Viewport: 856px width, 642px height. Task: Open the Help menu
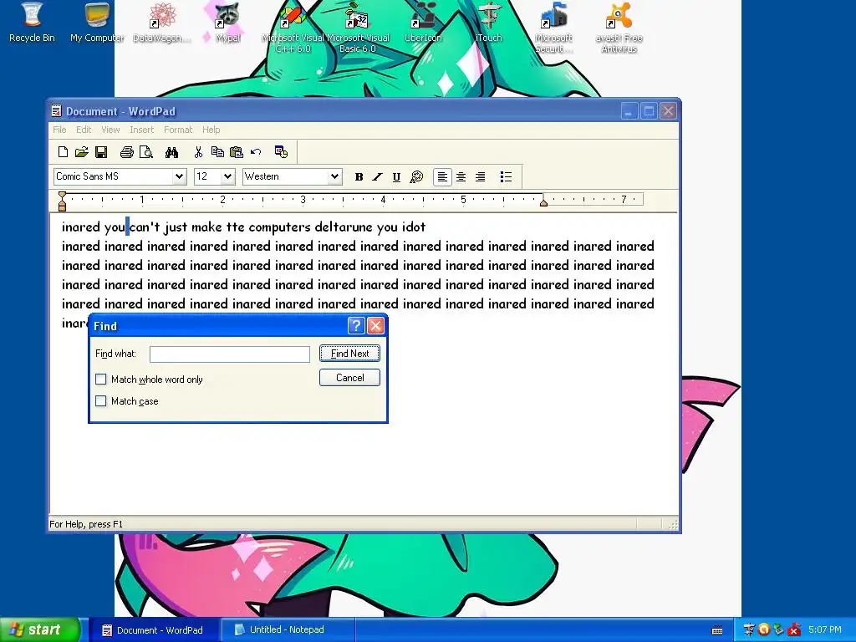(x=211, y=130)
